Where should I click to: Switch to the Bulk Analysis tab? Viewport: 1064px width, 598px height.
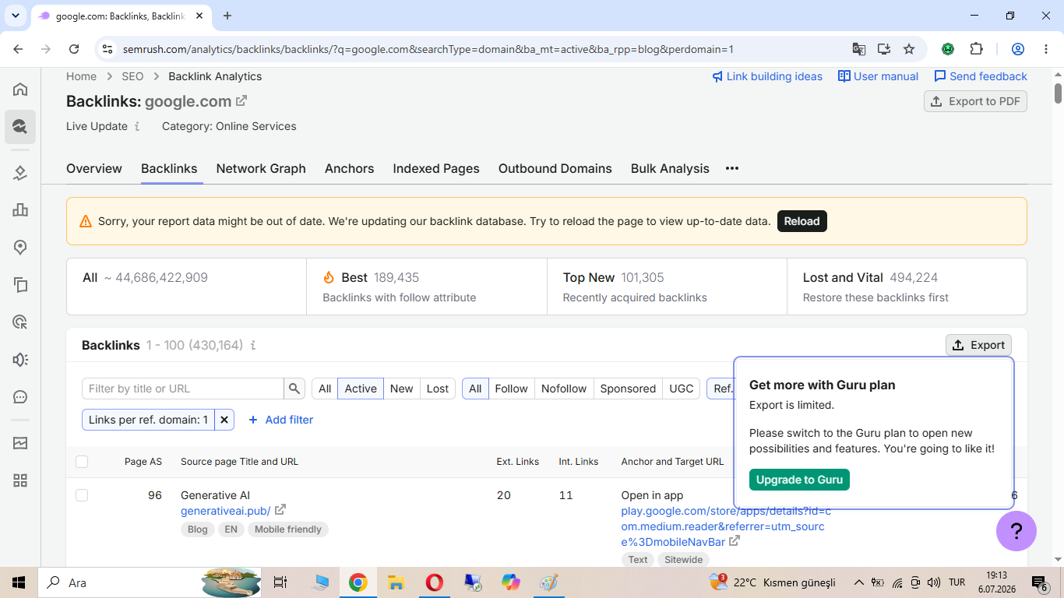670,168
